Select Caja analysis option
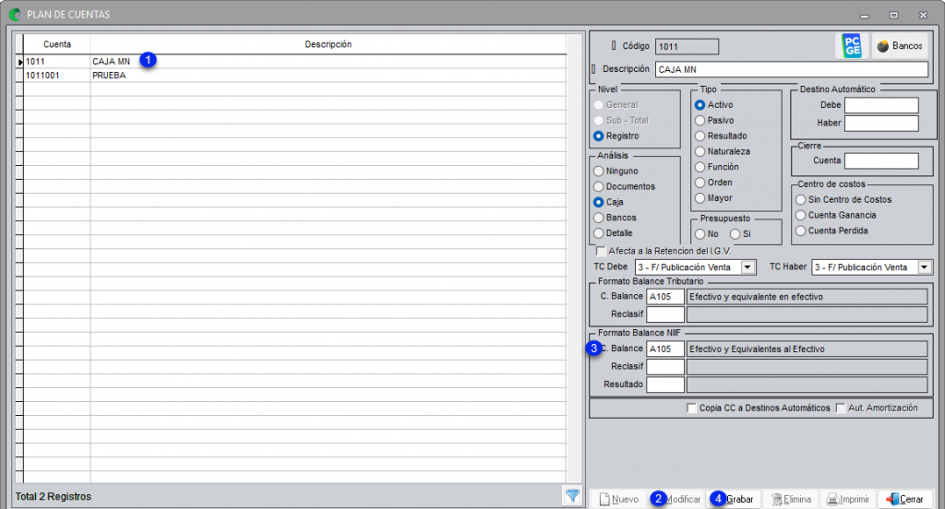This screenshot has width=945, height=509. click(x=598, y=202)
